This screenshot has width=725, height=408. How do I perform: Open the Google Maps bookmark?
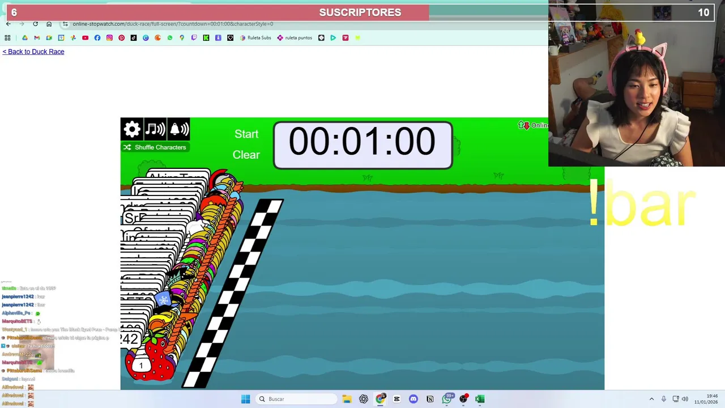182,38
